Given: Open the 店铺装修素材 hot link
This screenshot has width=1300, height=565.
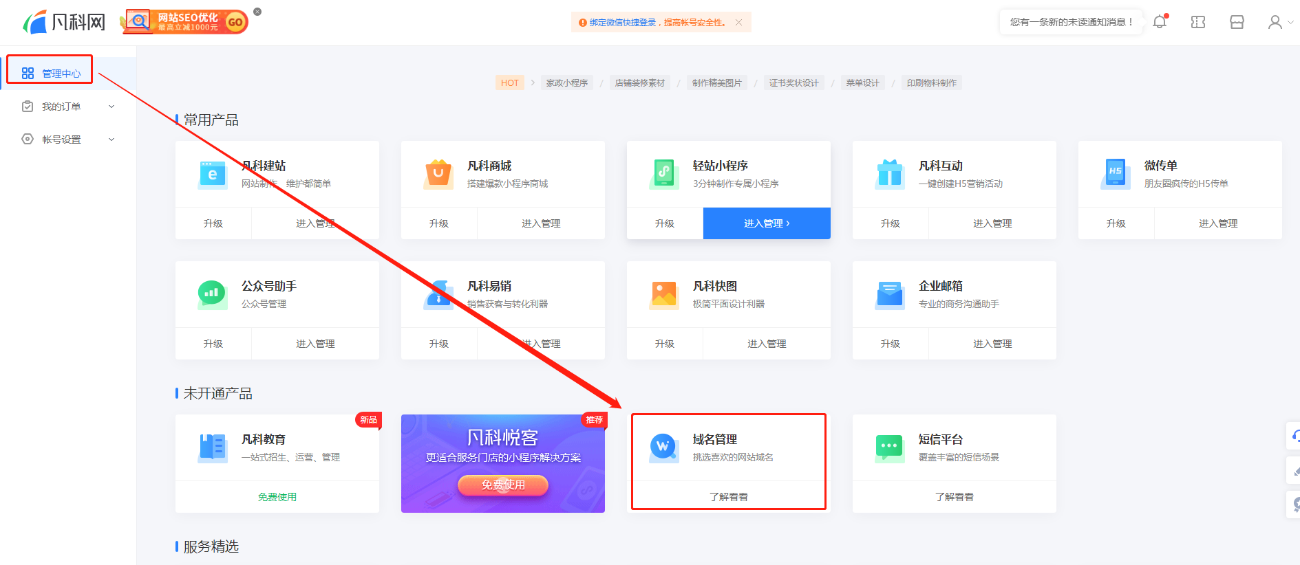Looking at the screenshot, I should [x=640, y=83].
